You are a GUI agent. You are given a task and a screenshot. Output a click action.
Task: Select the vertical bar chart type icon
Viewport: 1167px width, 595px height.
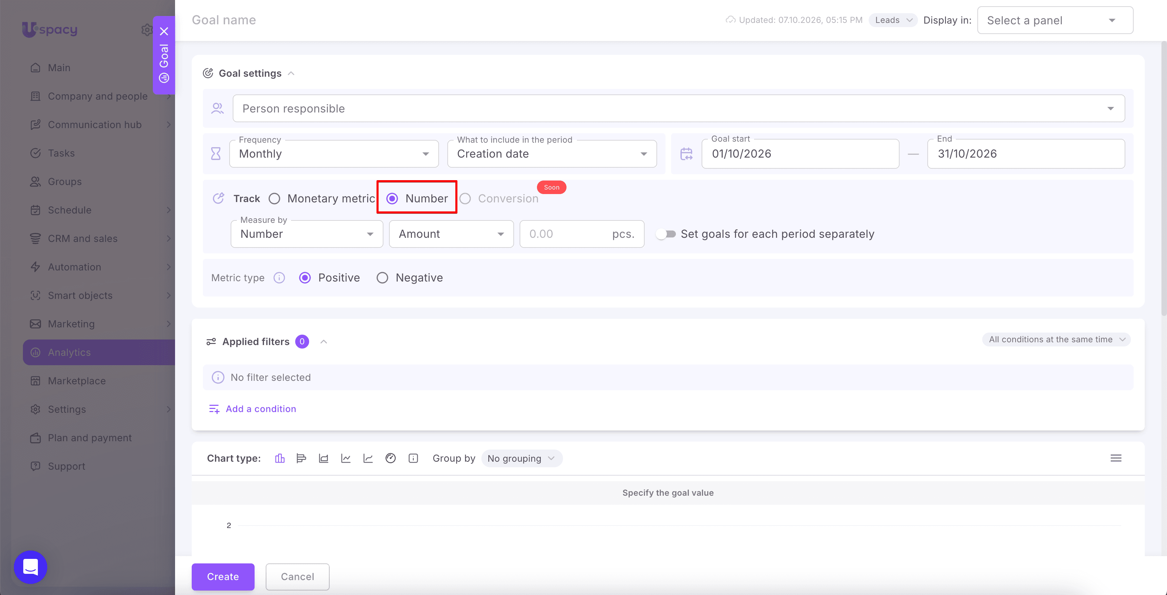(280, 458)
